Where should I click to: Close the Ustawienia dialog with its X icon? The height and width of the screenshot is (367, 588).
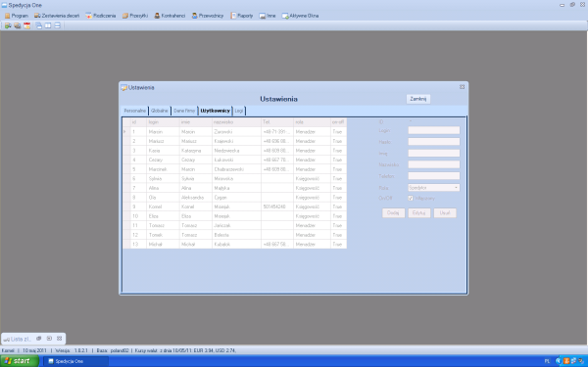(462, 87)
